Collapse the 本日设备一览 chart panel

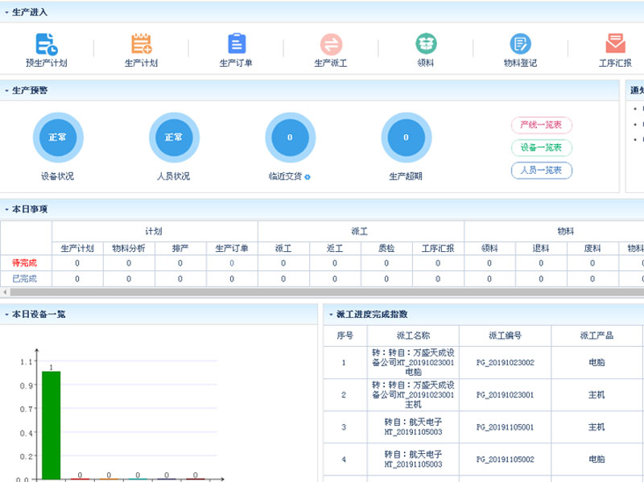pos(7,314)
